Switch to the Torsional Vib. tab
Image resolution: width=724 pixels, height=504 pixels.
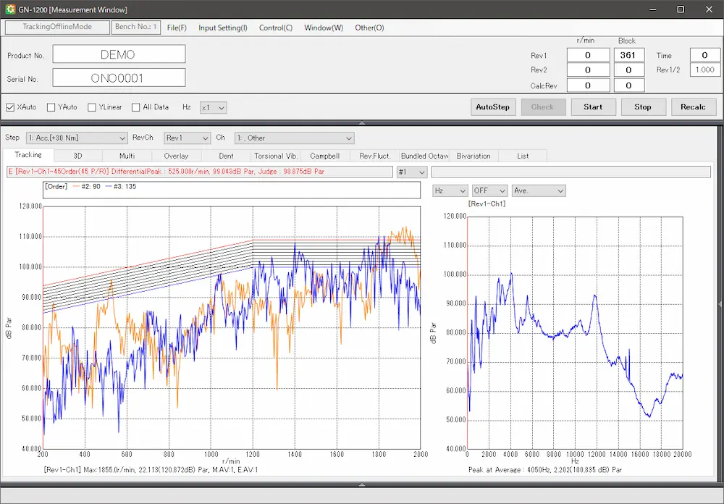[x=276, y=156]
